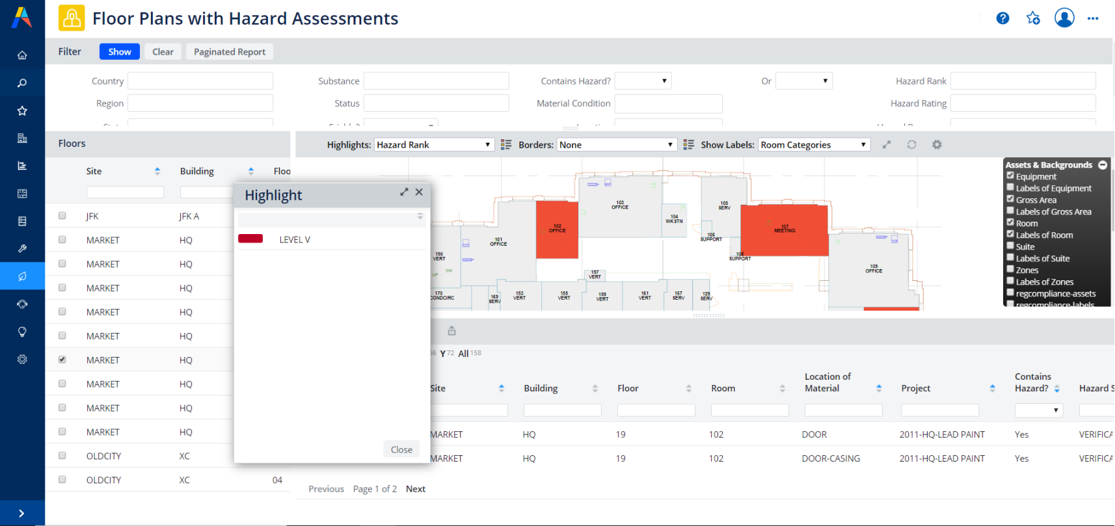Click the Paginated Report button
Screen dimensions: 1115x526
(229, 52)
